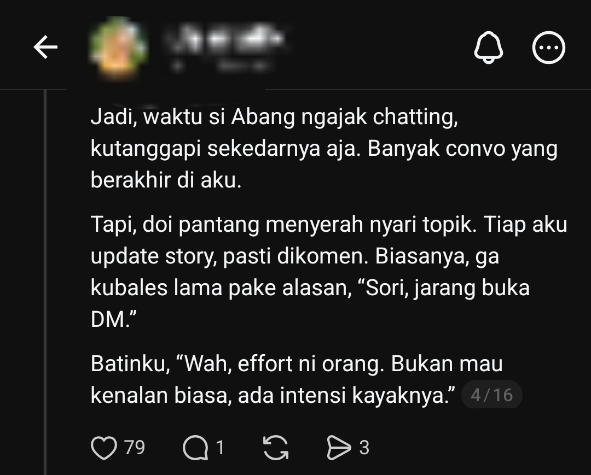This screenshot has width=591, height=475.
Task: Select the 4/16 thread position badge
Action: tap(492, 395)
